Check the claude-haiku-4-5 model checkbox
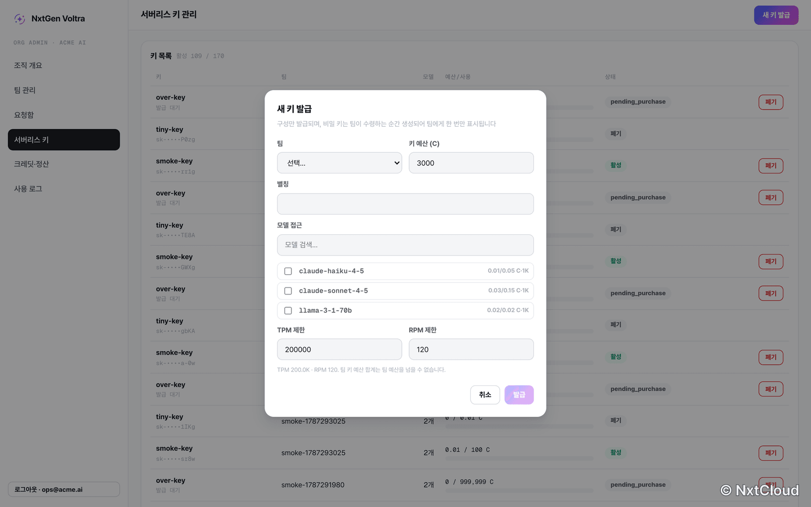 [288, 271]
